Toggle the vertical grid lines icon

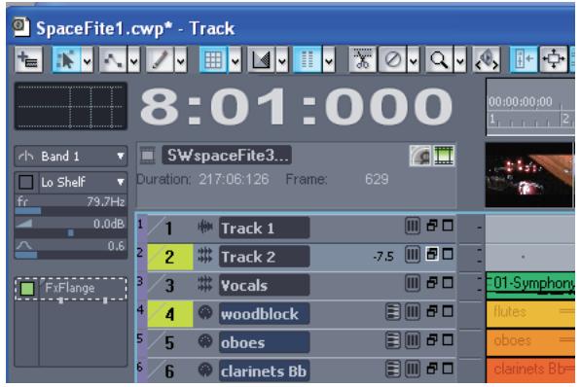point(308,59)
